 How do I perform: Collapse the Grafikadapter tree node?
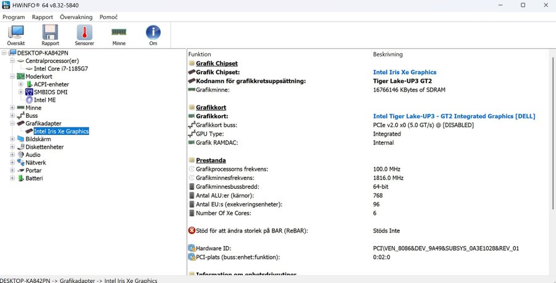pyautogui.click(x=12, y=123)
